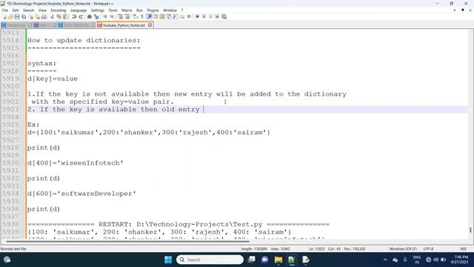Toggle file Monitoring (tail -f) icon
Screen dimensions: 474x267
pos(189,16)
